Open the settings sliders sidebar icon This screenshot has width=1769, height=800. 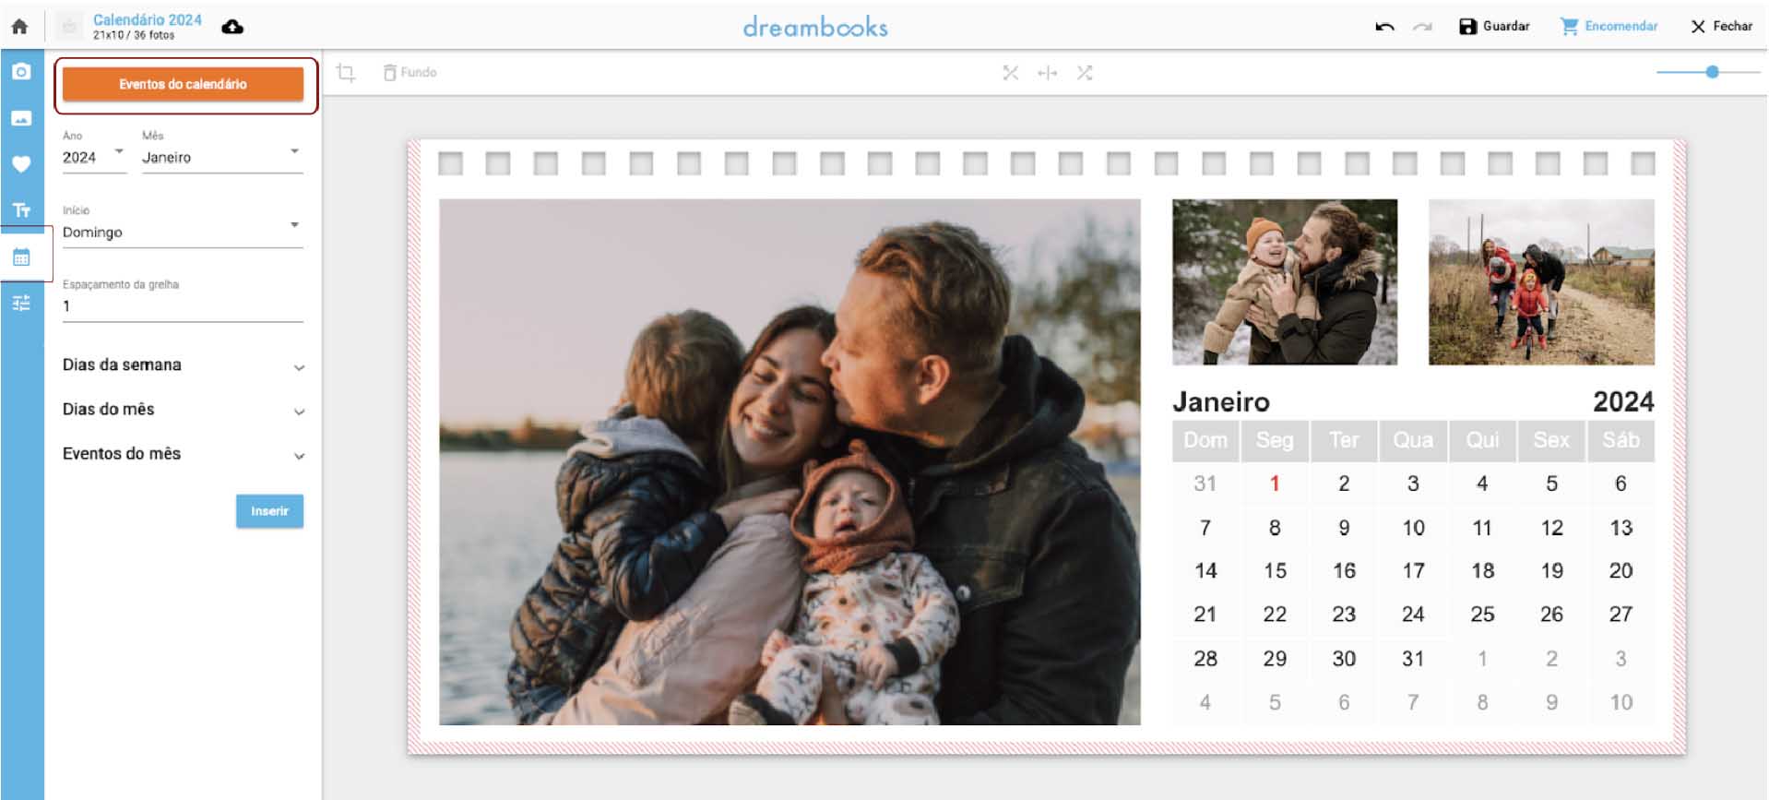coord(21,303)
